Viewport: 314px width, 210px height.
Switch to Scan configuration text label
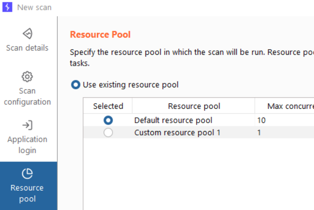click(27, 96)
